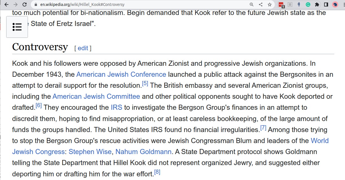345x180 pixels.
Task: Open the Grammarly extension icon
Action: click(x=308, y=5)
